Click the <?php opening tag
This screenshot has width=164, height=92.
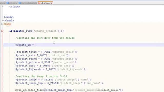[7, 24]
